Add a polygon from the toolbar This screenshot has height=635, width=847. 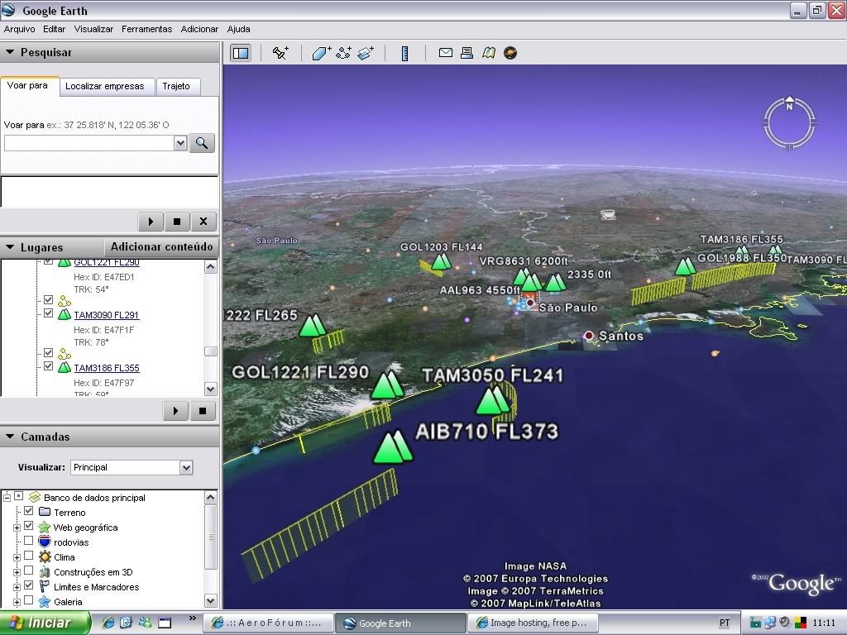click(322, 53)
